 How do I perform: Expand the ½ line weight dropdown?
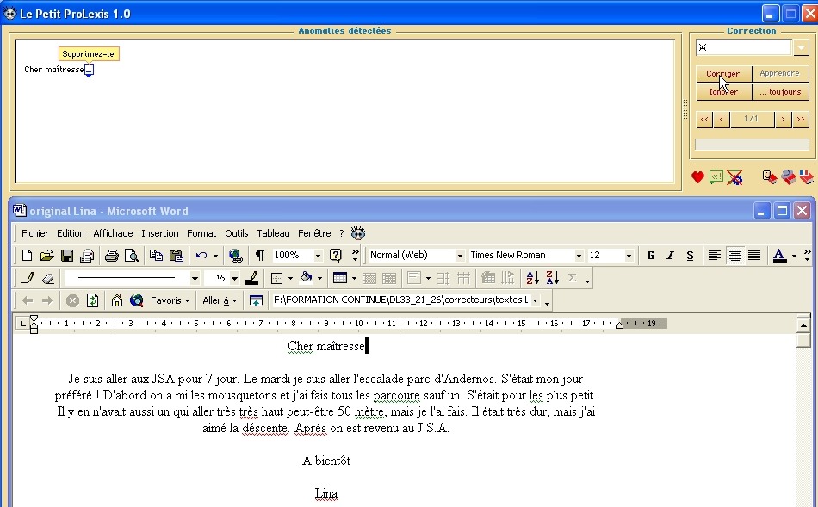tap(234, 279)
